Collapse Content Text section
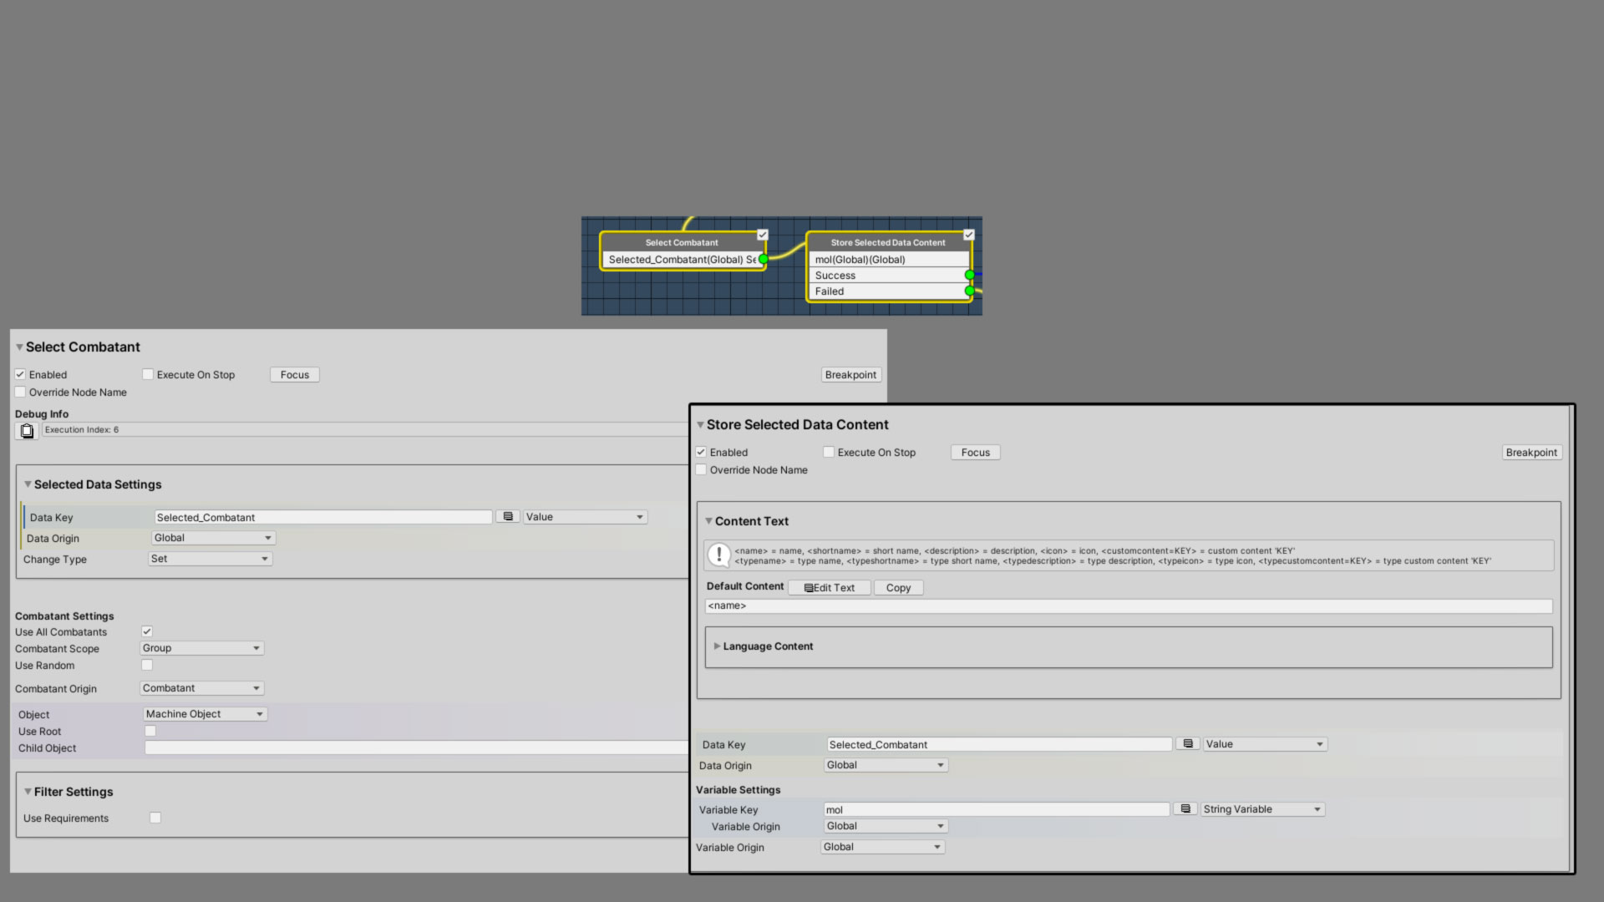 tap(708, 521)
